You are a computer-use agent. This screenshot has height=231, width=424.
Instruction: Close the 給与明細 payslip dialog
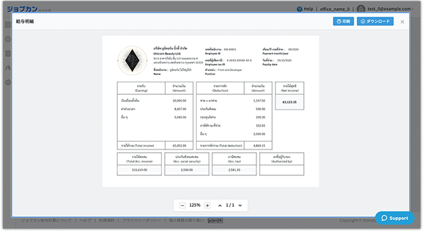[402, 22]
